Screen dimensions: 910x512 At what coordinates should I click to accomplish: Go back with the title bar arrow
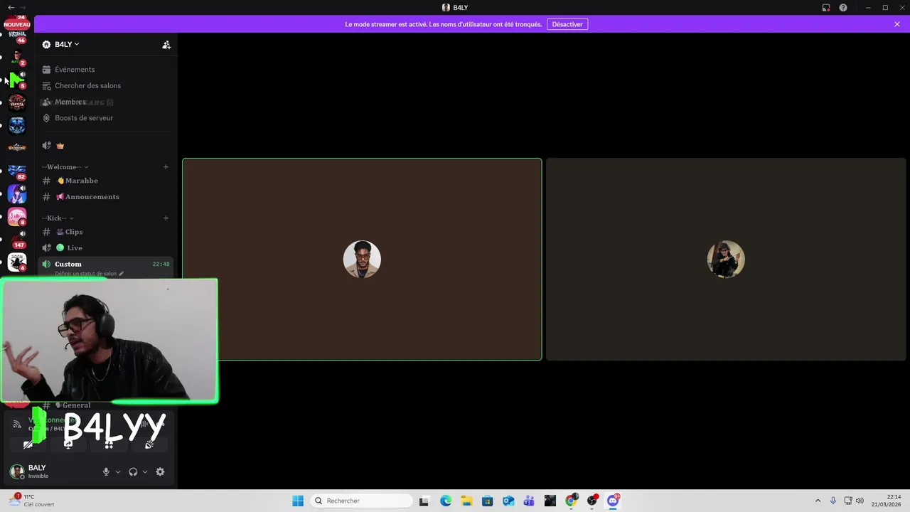pos(11,7)
